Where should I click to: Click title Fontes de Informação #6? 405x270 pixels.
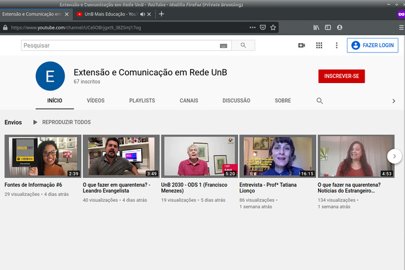(33, 185)
